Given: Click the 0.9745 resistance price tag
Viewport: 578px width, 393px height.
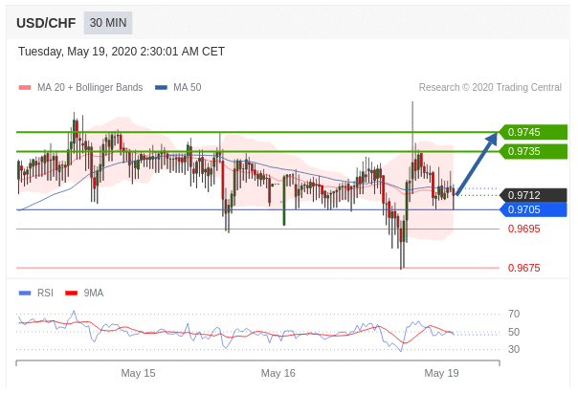Looking at the screenshot, I should click(x=533, y=132).
